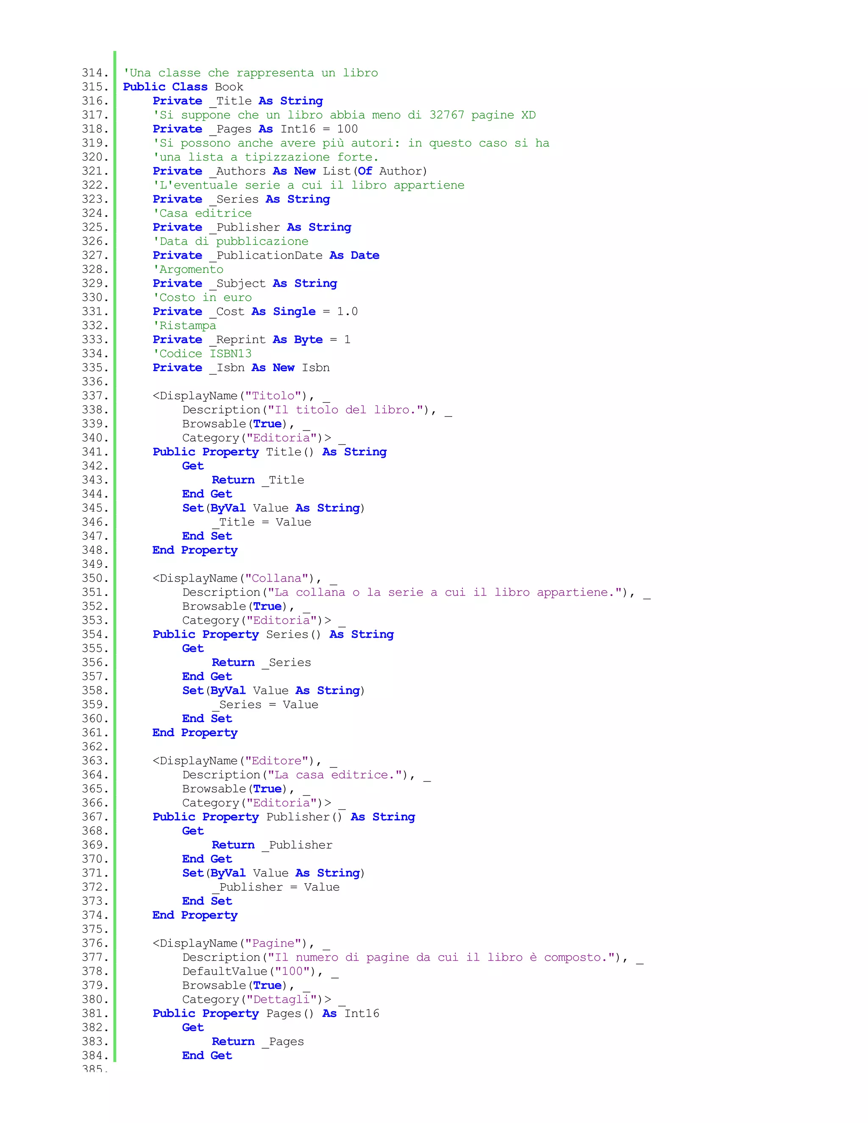Select the 'Public Class Book' declaration line
The image size is (868, 1123).
coord(183,87)
